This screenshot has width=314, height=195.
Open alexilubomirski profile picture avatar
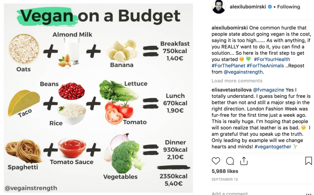point(218,8)
